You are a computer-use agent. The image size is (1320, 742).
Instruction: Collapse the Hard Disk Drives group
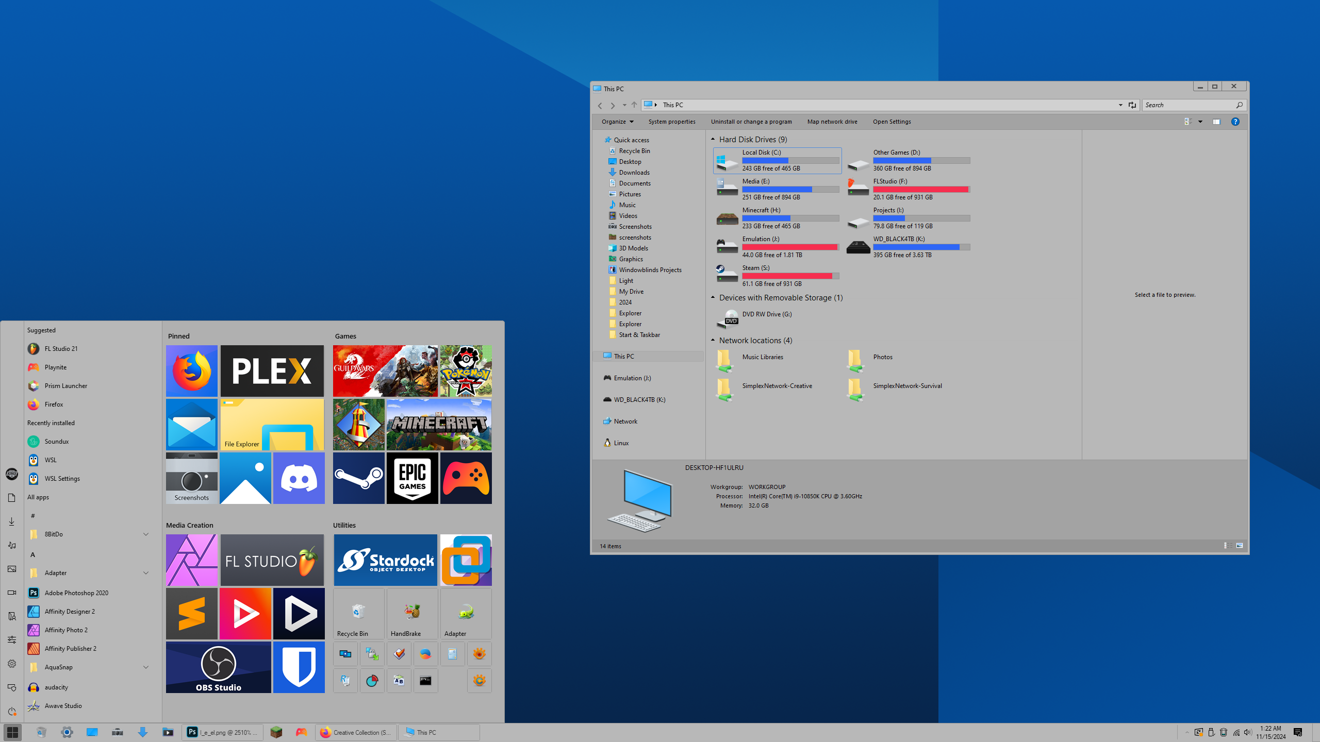point(713,139)
